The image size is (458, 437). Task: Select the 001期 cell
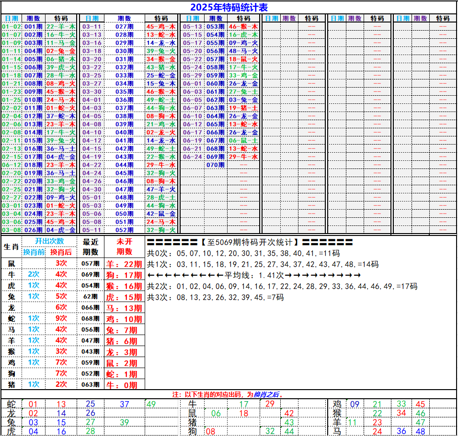click(33, 27)
